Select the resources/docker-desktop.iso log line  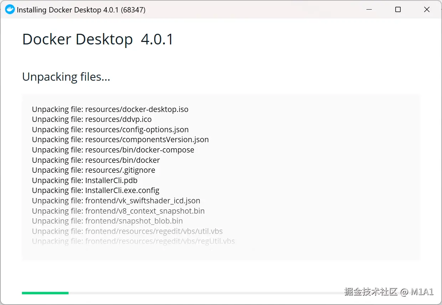point(110,109)
